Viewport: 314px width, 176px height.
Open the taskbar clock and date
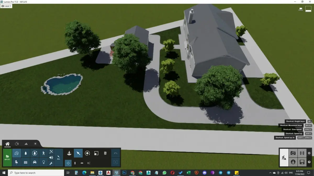299,173
